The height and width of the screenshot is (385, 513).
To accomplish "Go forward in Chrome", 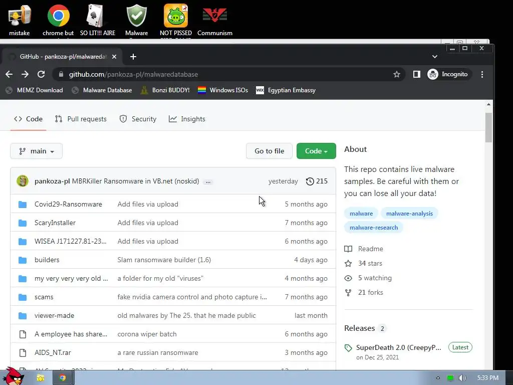I will point(25,74).
